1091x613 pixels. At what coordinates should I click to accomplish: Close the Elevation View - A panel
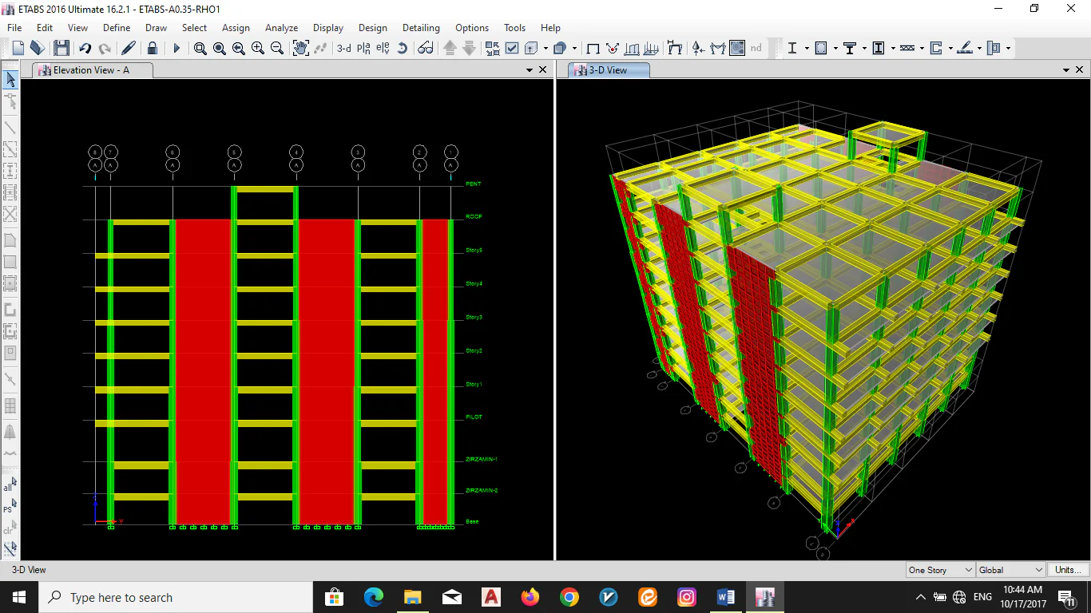point(543,70)
